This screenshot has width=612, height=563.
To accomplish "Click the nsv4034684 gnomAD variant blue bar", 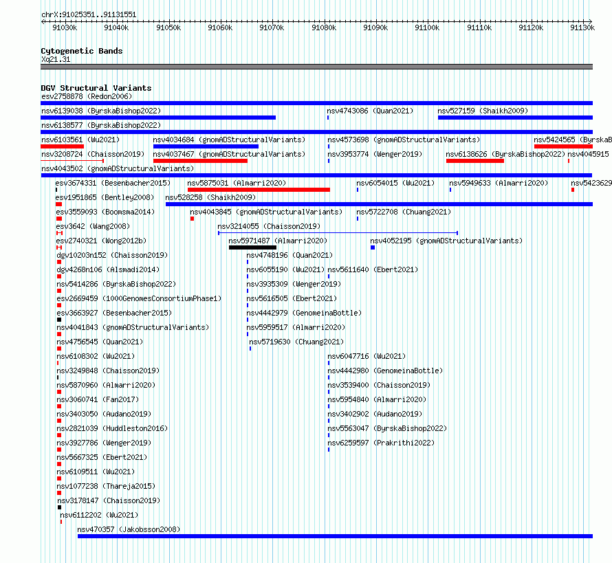I will coord(206,146).
